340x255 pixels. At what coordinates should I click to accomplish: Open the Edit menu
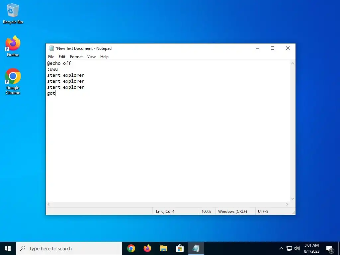62,56
